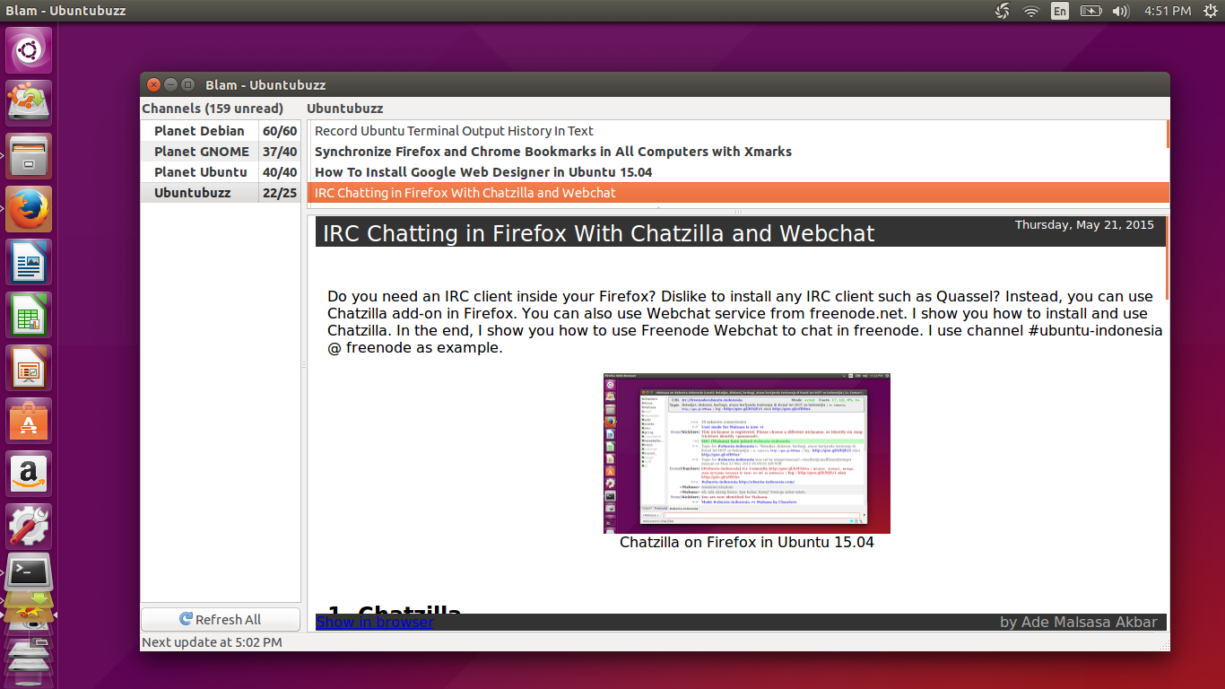Launch the Ubiquity installer icon in launcher

tap(30, 103)
